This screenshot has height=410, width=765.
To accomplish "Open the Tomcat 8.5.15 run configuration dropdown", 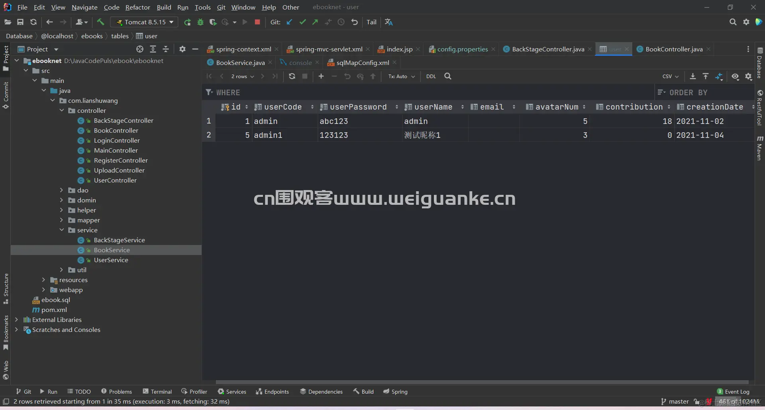I will pos(145,22).
